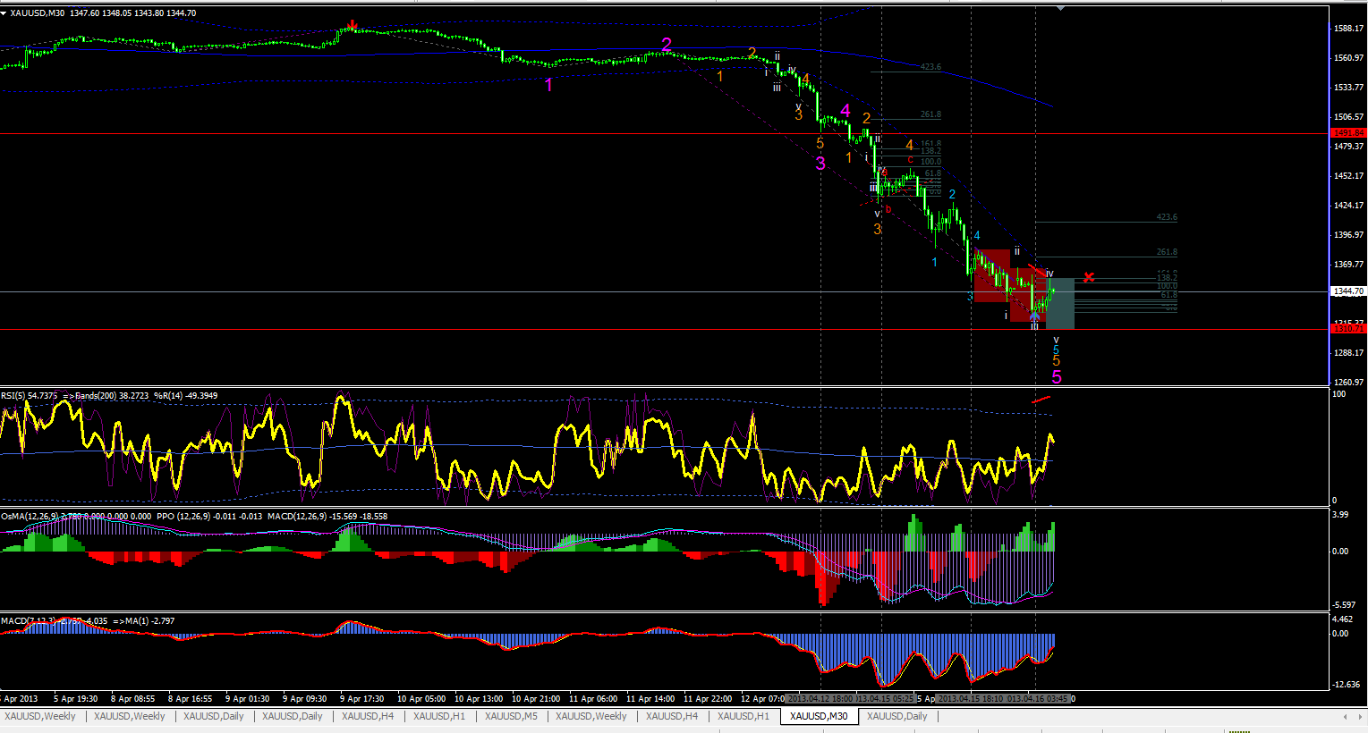Open the menu arrow beside XAUUSD,M30 title
Screen dimensions: 1368x733
[x=4, y=13]
